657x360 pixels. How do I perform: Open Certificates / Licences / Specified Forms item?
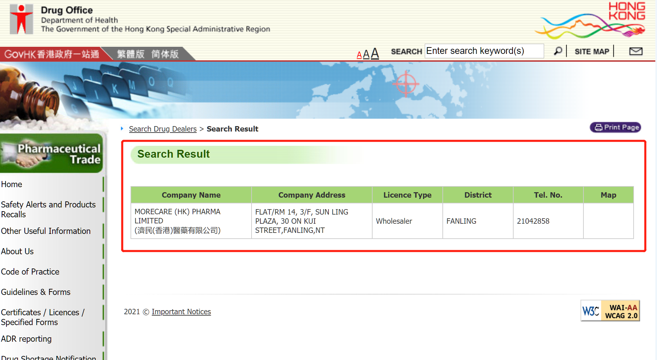[x=43, y=317]
